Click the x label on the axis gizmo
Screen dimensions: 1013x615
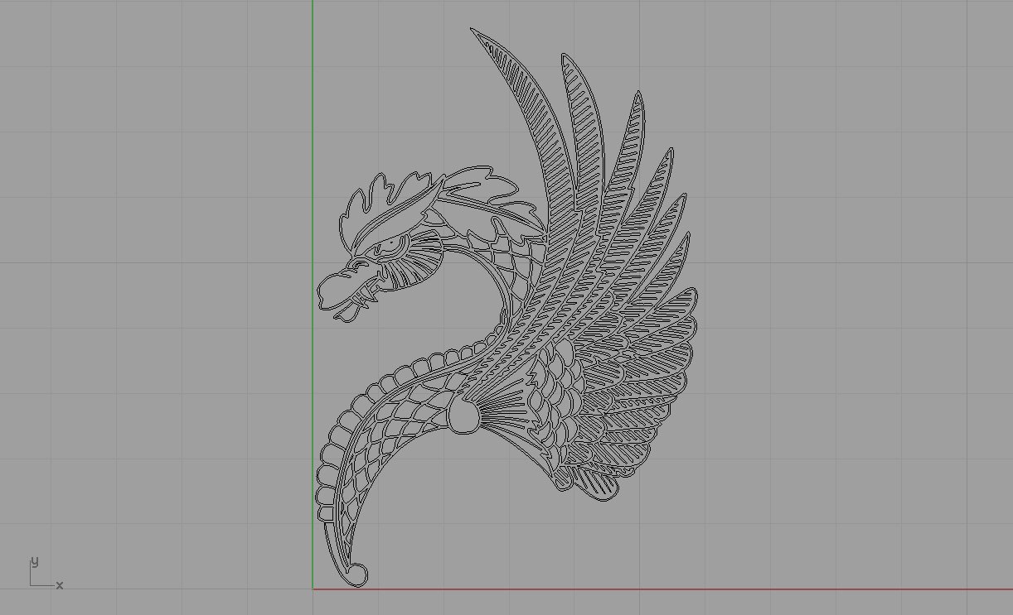59,586
